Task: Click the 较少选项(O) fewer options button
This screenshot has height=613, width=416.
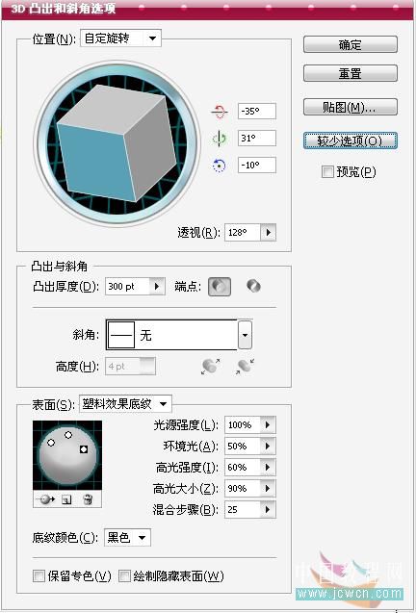Action: 351,140
